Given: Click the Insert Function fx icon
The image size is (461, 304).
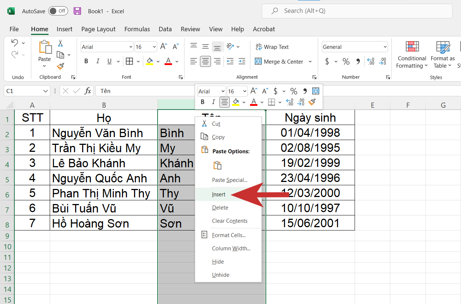Looking at the screenshot, I should pos(88,91).
